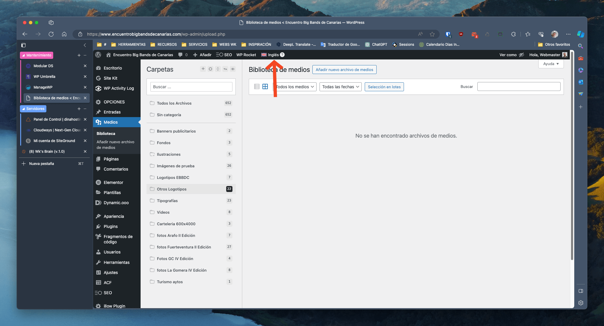Click the Usuarios person icon in sidebar
The image size is (604, 326).
pos(98,252)
